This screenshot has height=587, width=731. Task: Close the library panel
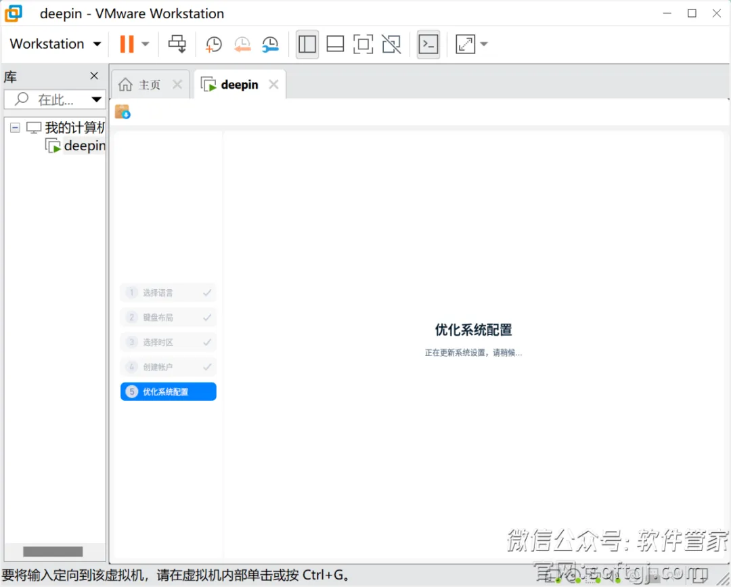(94, 76)
